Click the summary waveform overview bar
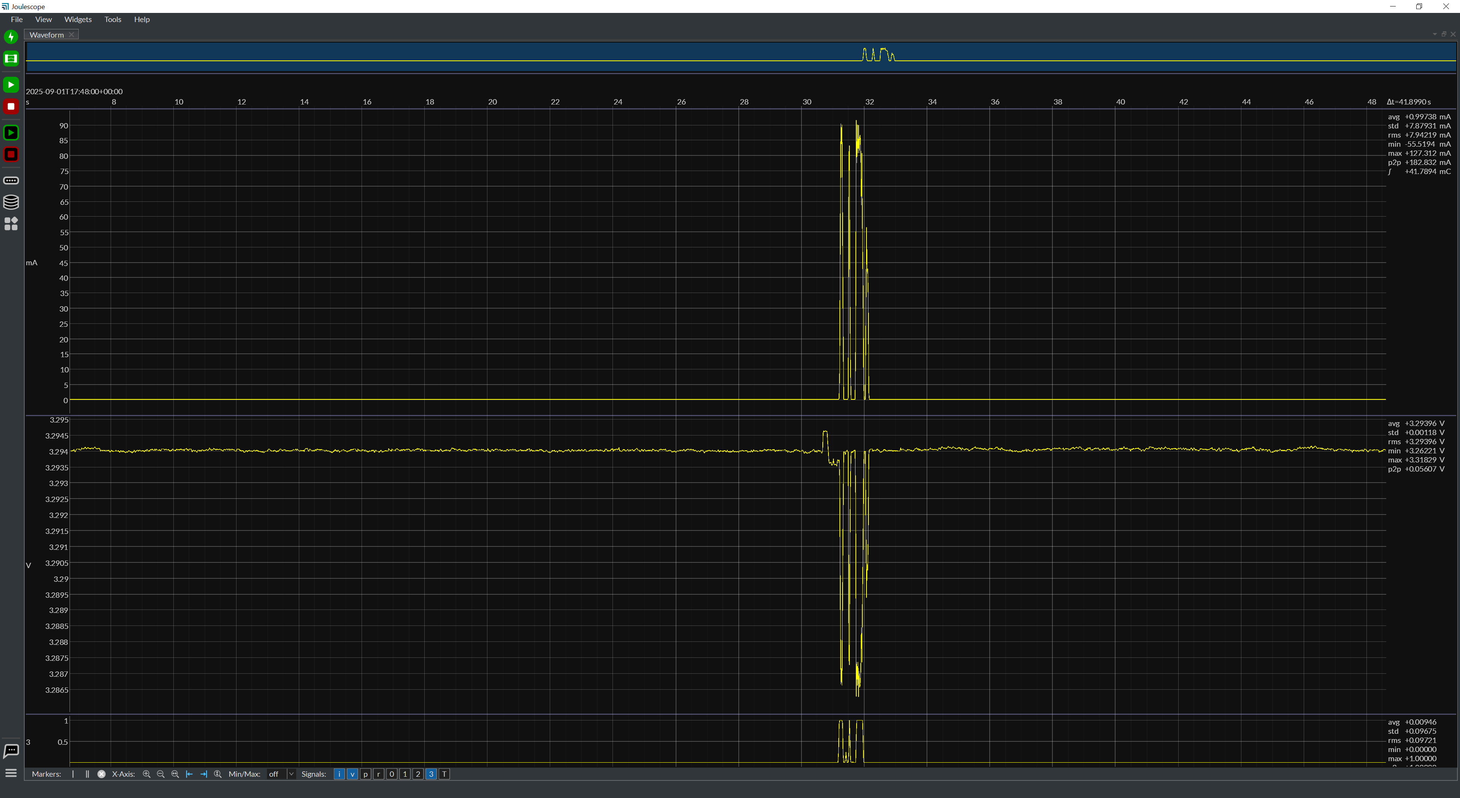This screenshot has height=798, width=1460. [737, 57]
